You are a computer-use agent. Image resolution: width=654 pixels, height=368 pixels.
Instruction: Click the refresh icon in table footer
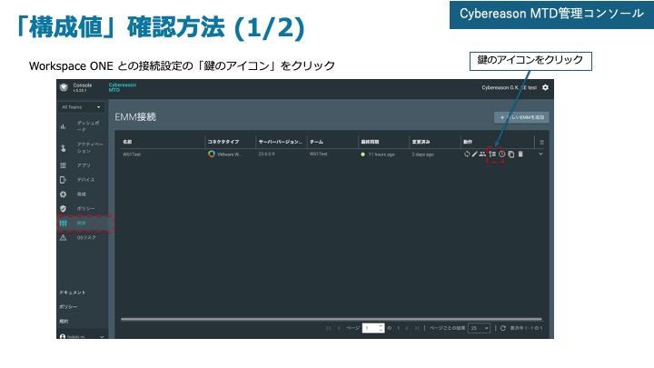tap(503, 328)
